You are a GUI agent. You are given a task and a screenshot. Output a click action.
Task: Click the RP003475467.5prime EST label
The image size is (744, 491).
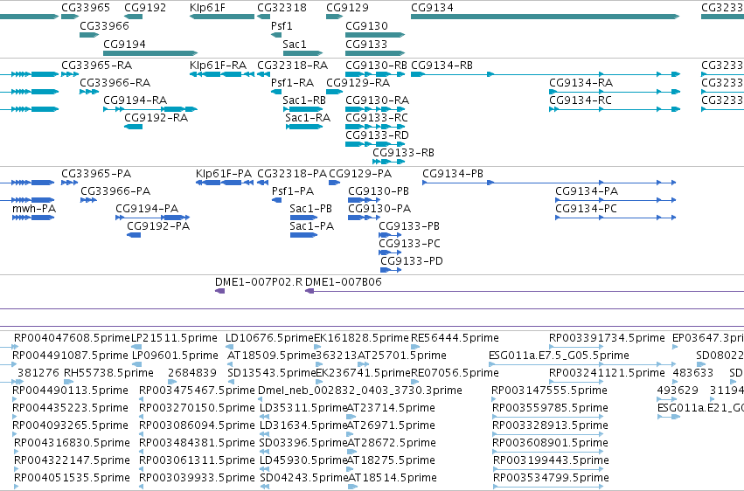click(197, 391)
